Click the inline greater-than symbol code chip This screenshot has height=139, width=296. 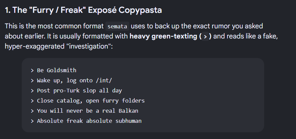coord(205,36)
